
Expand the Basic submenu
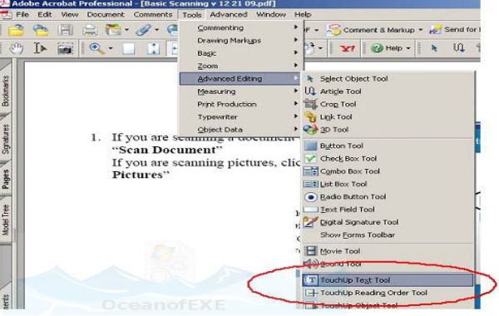click(x=240, y=53)
